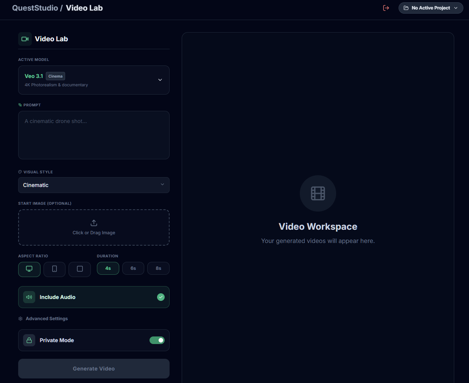This screenshot has height=383, width=469.
Task: Click the Video Lab camera icon
Action: (x=25, y=39)
